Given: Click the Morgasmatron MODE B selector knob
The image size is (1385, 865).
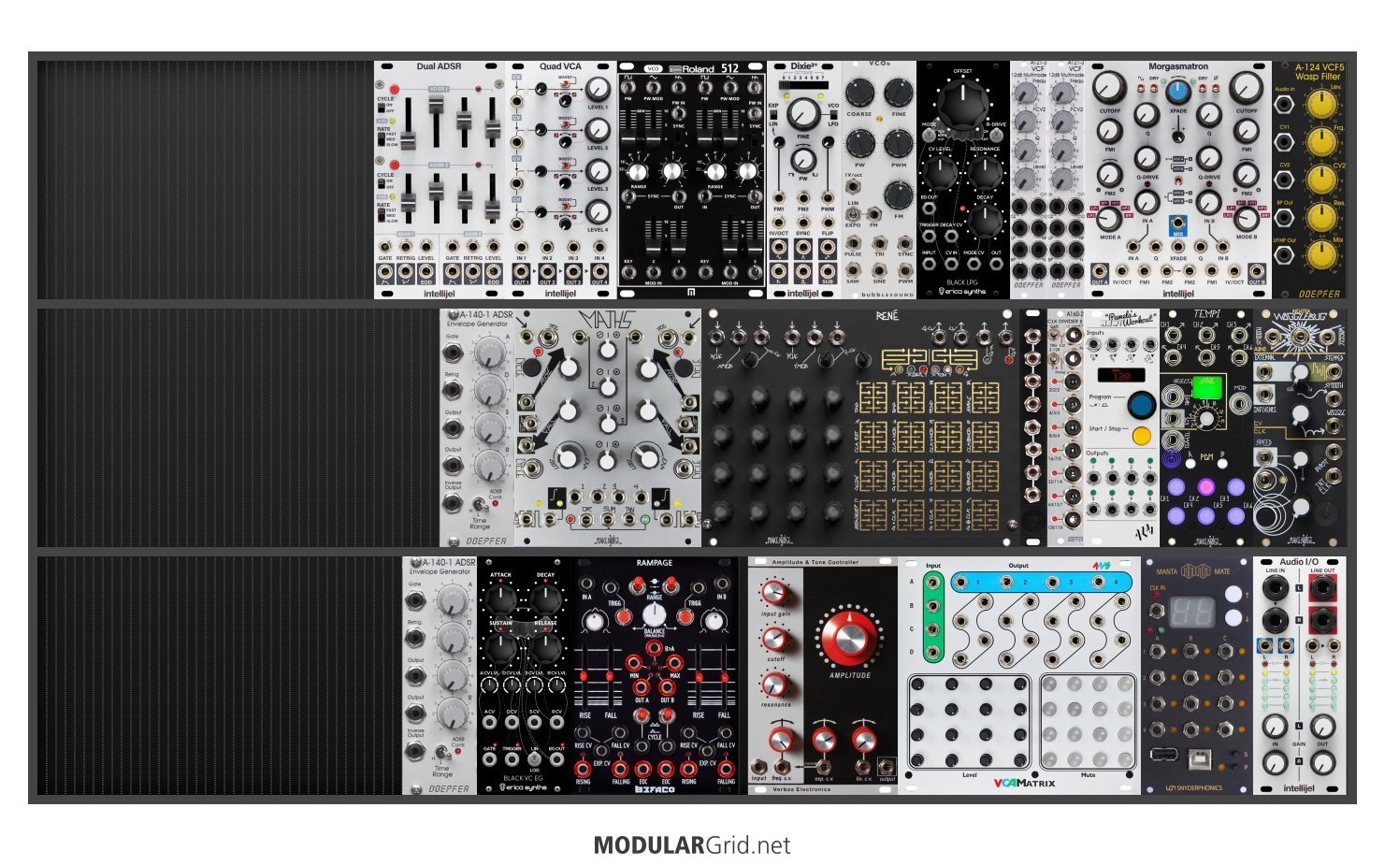Looking at the screenshot, I should (x=1247, y=219).
